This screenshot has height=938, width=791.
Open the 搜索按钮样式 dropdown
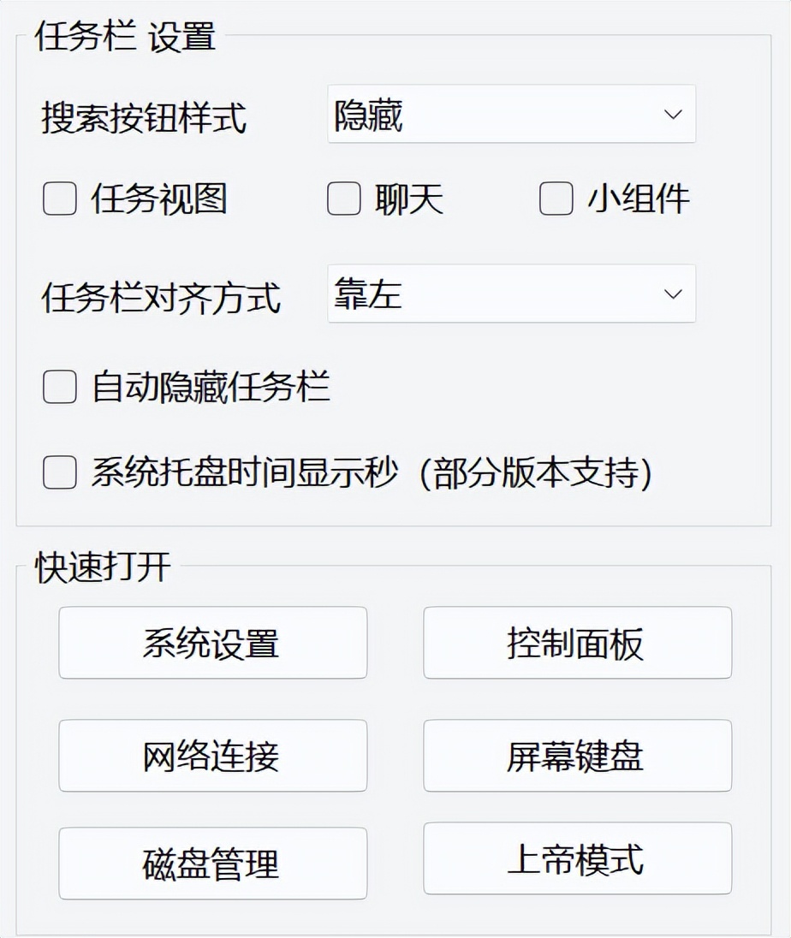point(509,115)
